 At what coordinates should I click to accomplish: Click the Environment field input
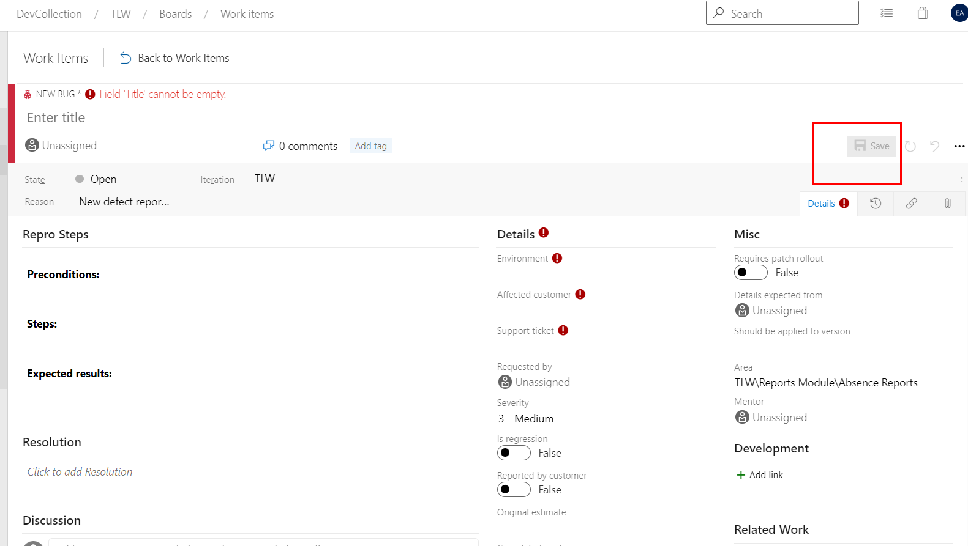pyautogui.click(x=605, y=275)
